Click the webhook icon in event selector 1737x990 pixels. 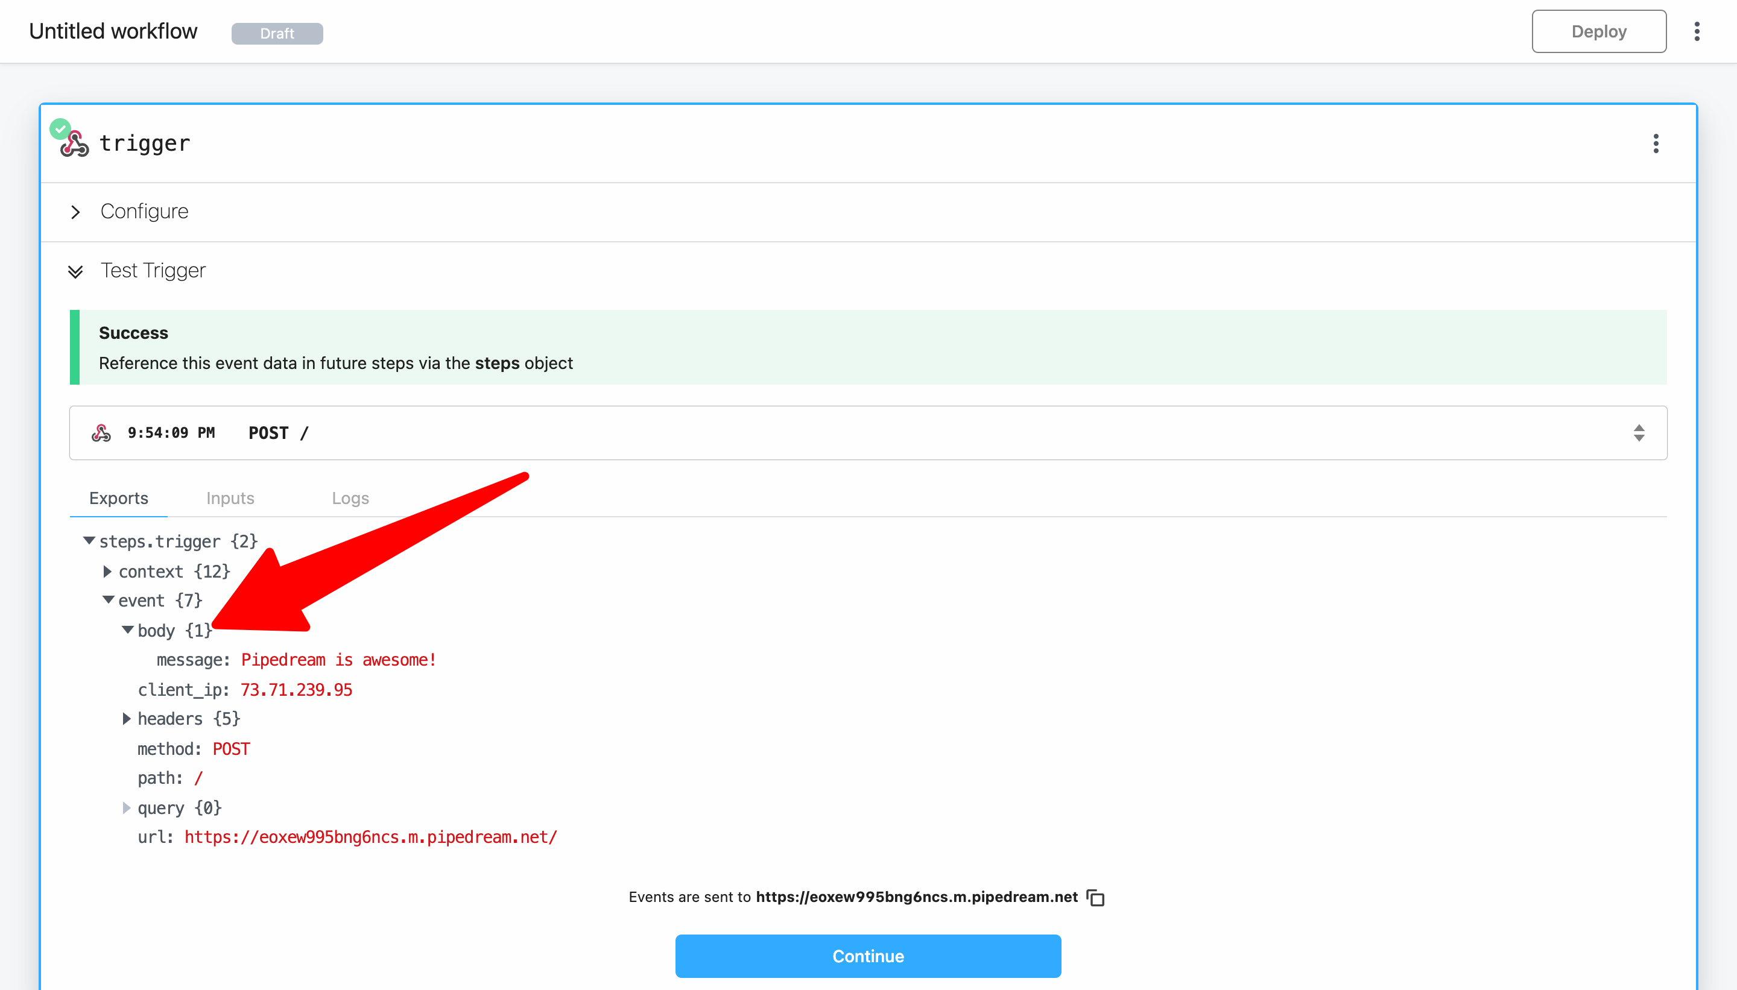click(x=101, y=433)
